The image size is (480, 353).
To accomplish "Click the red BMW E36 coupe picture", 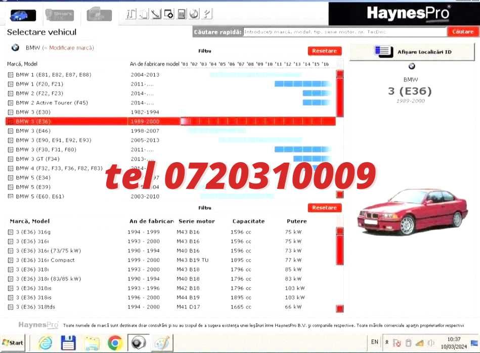I will click(x=413, y=212).
